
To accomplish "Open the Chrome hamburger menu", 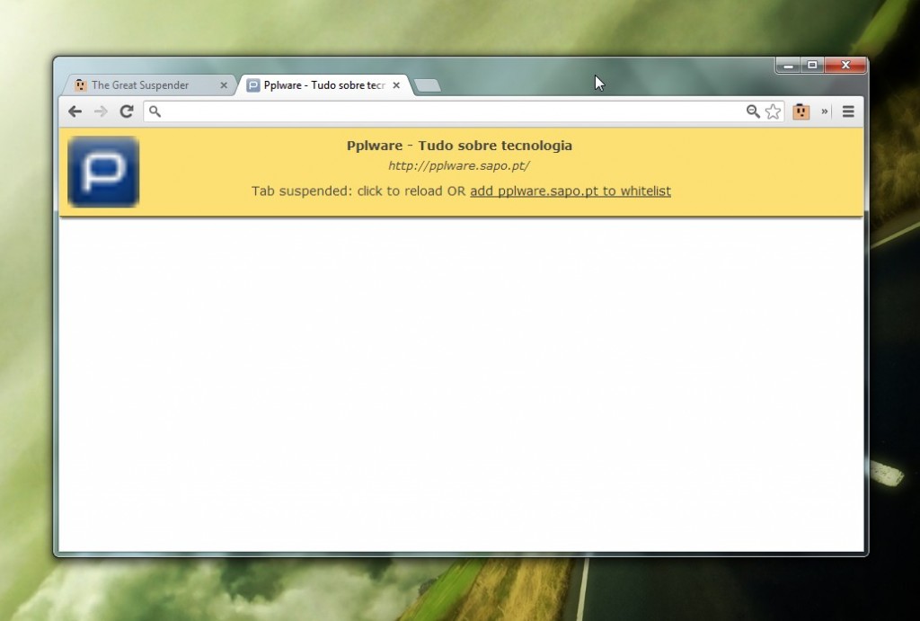I will click(x=848, y=111).
